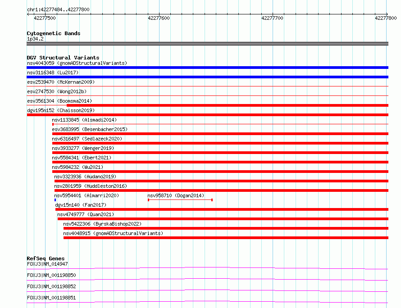Click the thick red bar under esv3561304
Image resolution: width=401 pixels, height=308 pixels.
tap(228, 105)
